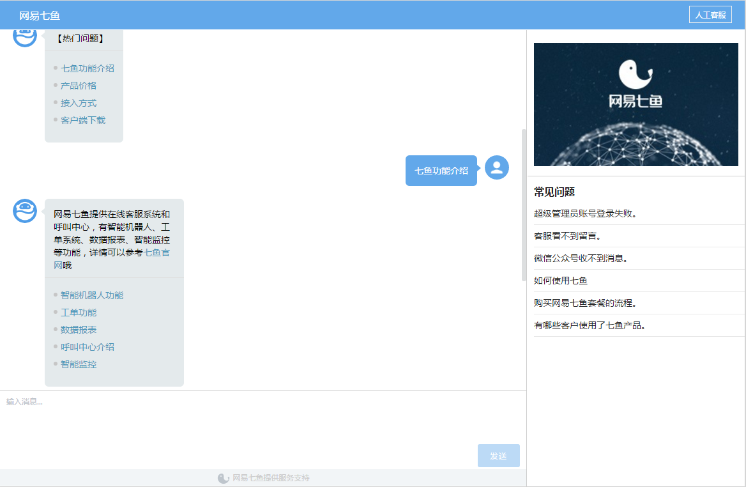Open FAQ 购买网易七鱼套餐的流程。

[639, 303]
